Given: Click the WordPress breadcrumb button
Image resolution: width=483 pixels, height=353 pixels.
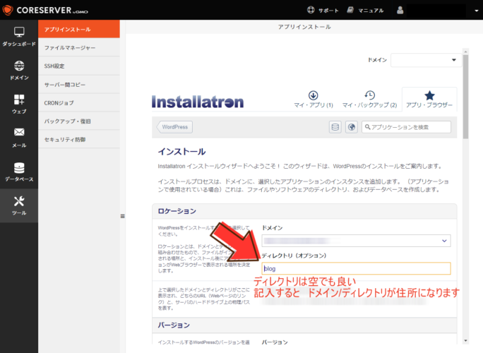Looking at the screenshot, I should pos(175,127).
